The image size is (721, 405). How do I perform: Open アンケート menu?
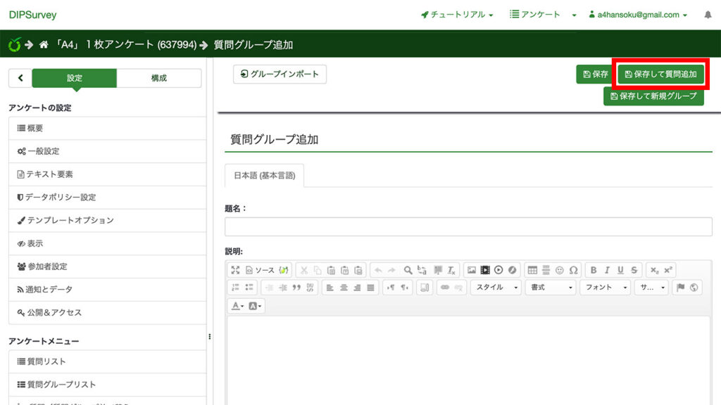click(535, 15)
